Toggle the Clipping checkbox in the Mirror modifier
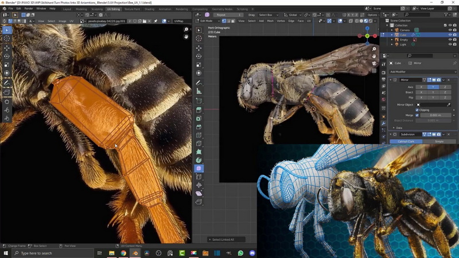Image resolution: width=459 pixels, height=258 pixels. (417, 110)
